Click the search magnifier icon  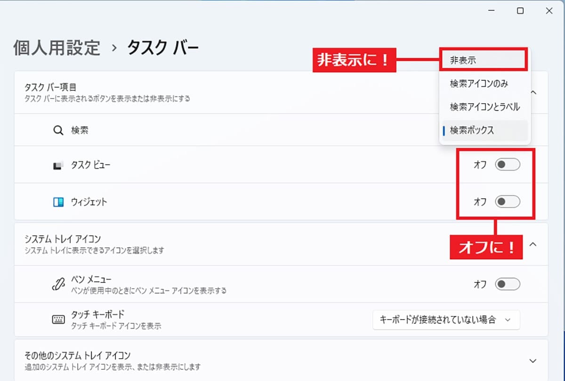(x=58, y=131)
